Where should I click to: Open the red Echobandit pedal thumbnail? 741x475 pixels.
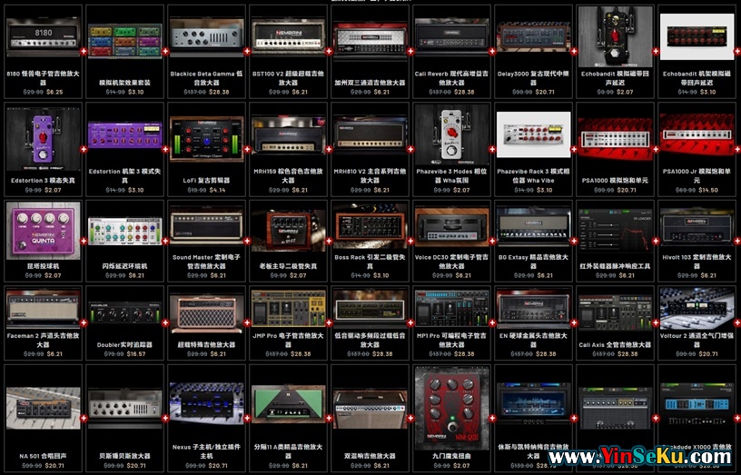(615, 39)
